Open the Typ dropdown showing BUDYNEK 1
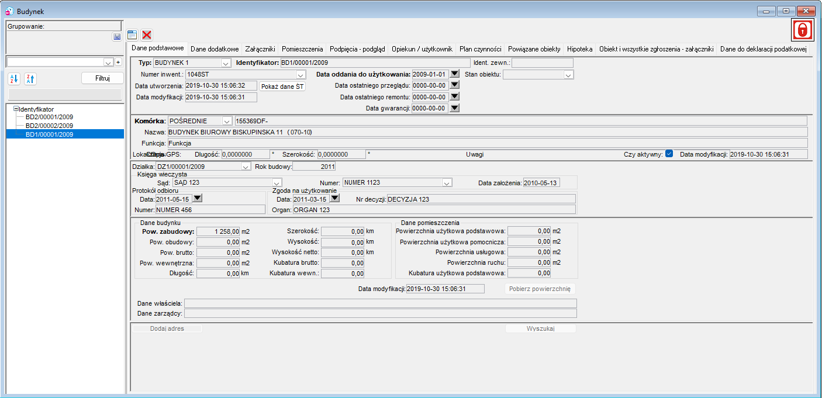 pos(226,63)
